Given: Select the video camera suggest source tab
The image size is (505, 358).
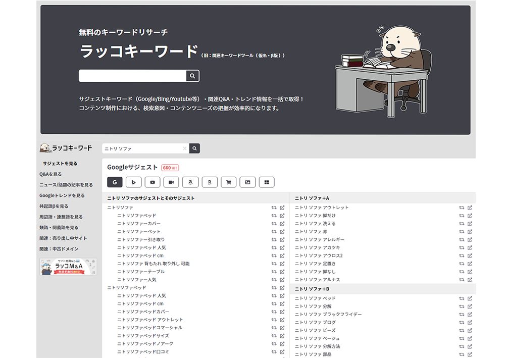Looking at the screenshot, I should pyautogui.click(x=171, y=182).
